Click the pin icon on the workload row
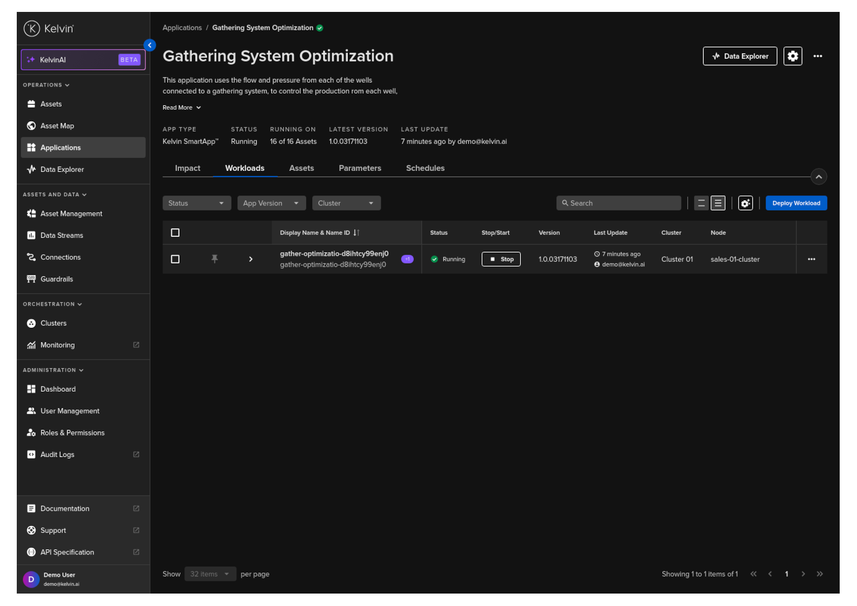857x606 pixels. click(x=214, y=259)
